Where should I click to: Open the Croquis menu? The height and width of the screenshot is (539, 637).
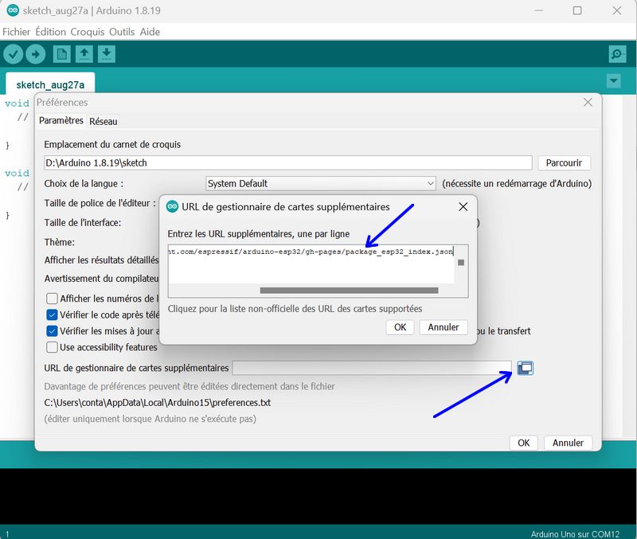(x=88, y=32)
